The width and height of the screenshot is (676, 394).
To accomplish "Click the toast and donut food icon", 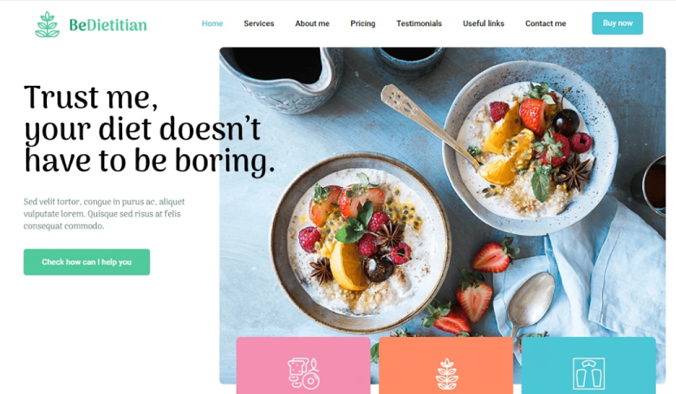I will point(303,373).
